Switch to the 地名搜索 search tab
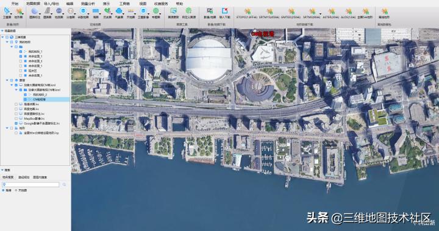The image size is (439, 231). (x=8, y=178)
